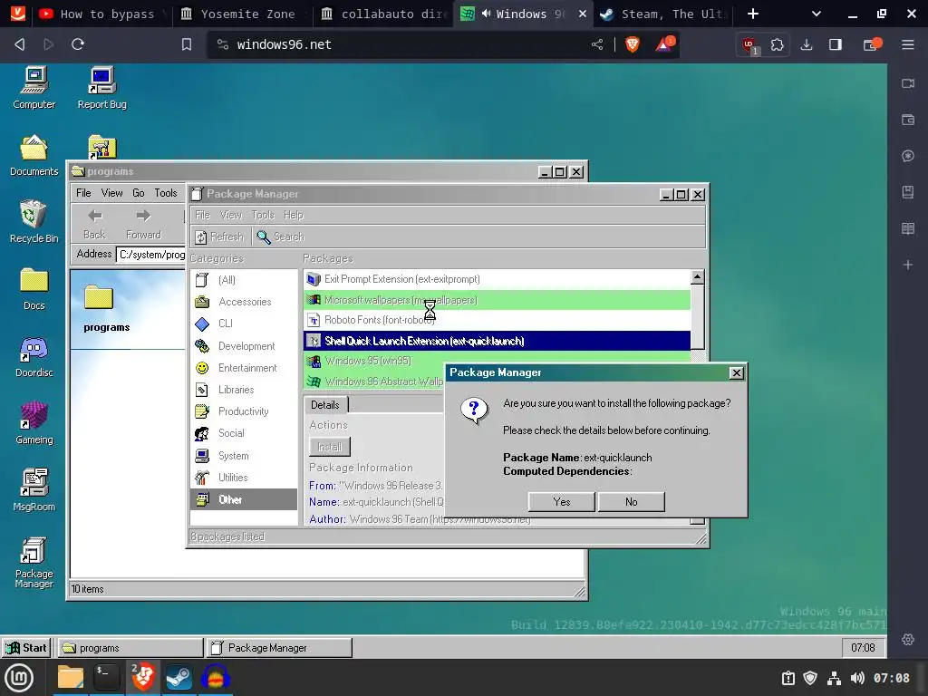The image size is (928, 696).
Task: Launch the Gameing desktop shortcut
Action: (x=34, y=423)
